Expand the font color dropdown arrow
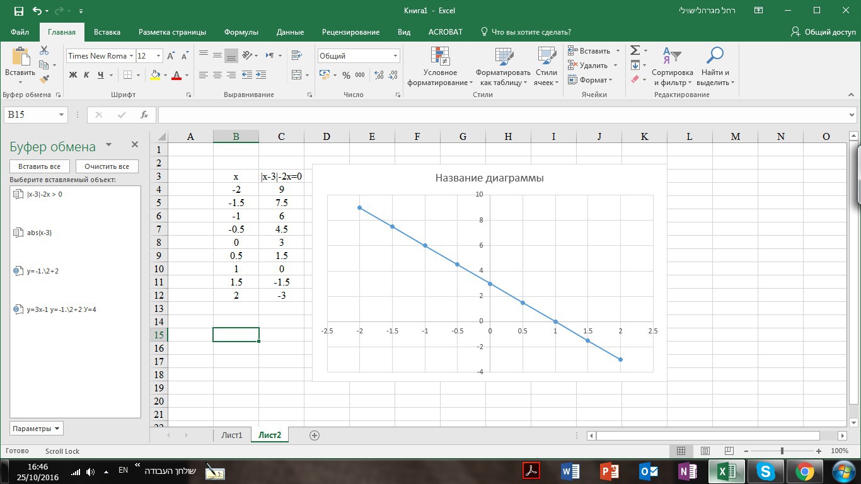The image size is (861, 484). (x=187, y=75)
